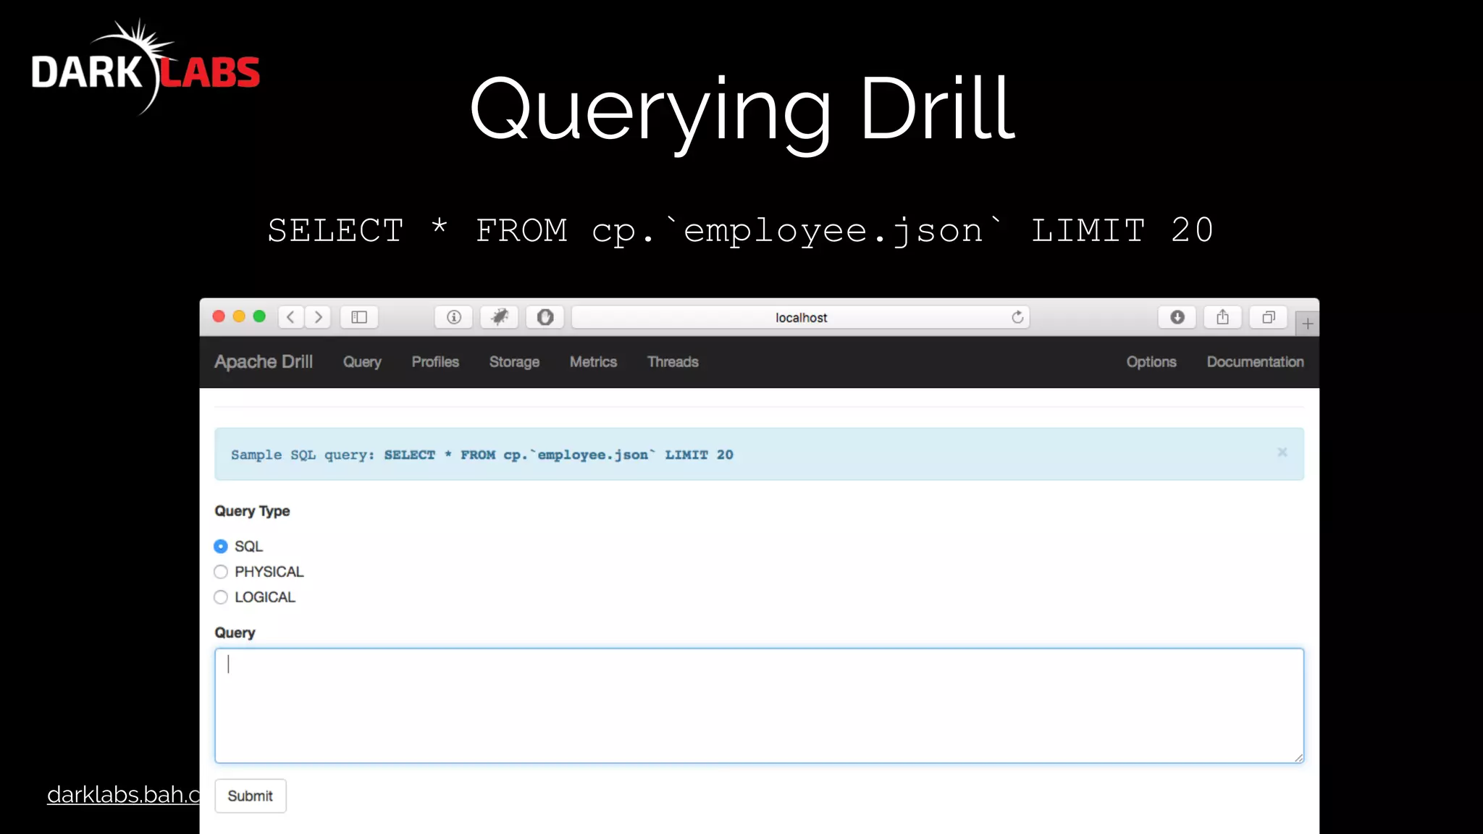The width and height of the screenshot is (1483, 834).
Task: Open the Threads page
Action: click(x=673, y=362)
